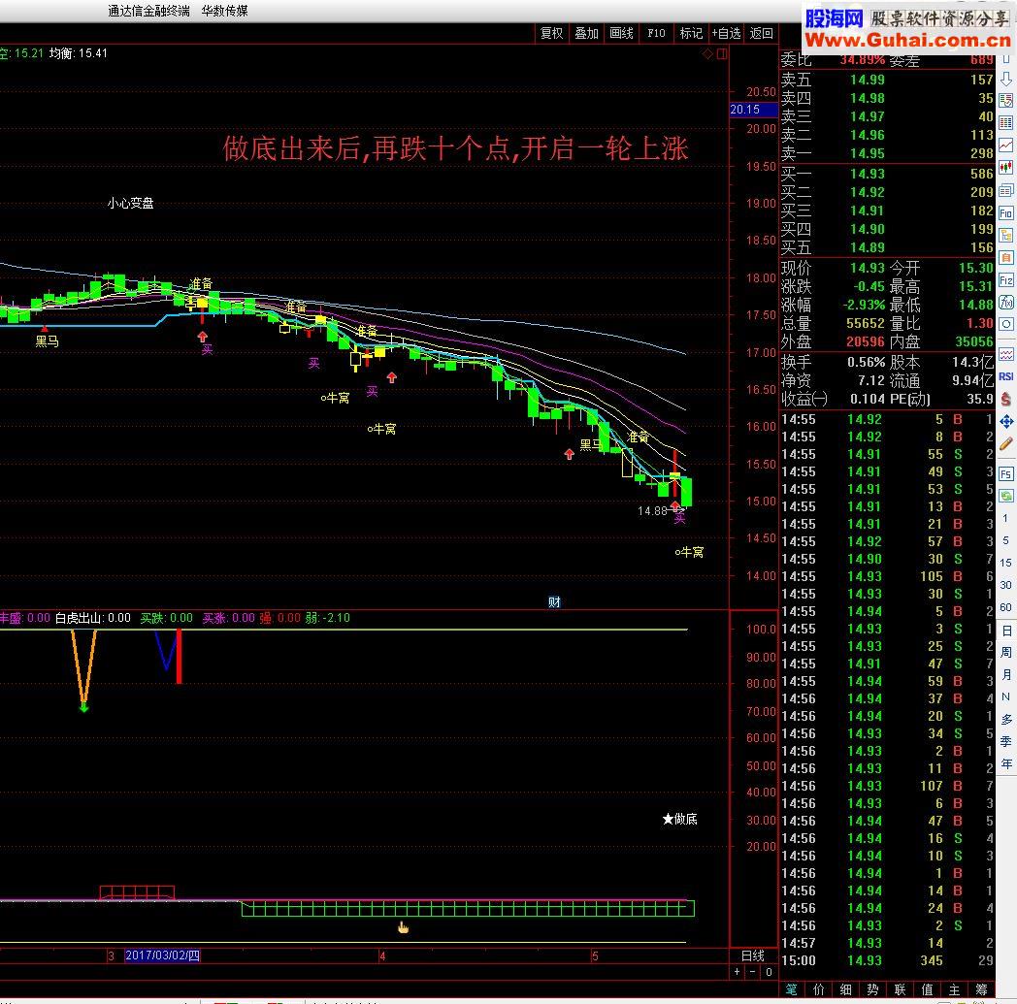Switch to the 价 tab
This screenshot has width=1017, height=1004.
point(818,989)
